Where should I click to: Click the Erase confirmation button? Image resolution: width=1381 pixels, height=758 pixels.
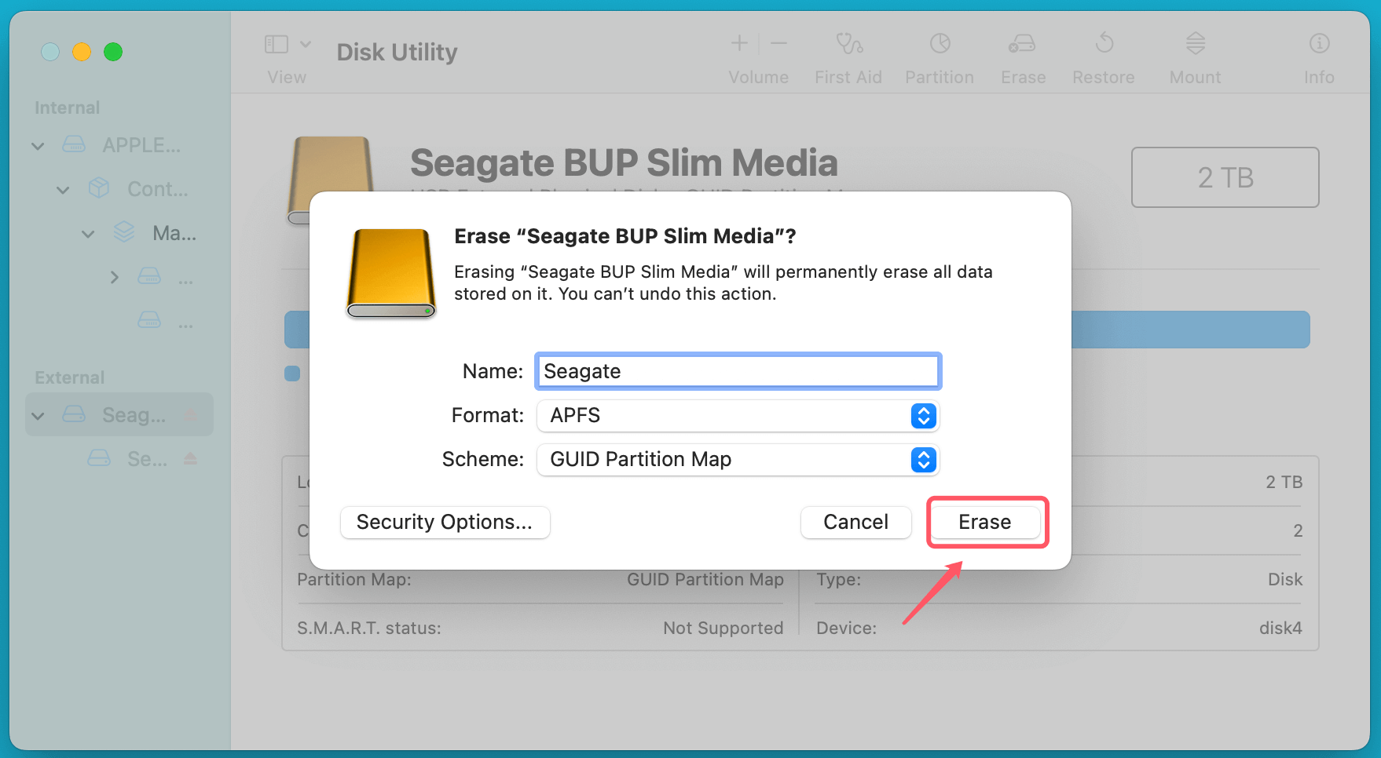(984, 522)
